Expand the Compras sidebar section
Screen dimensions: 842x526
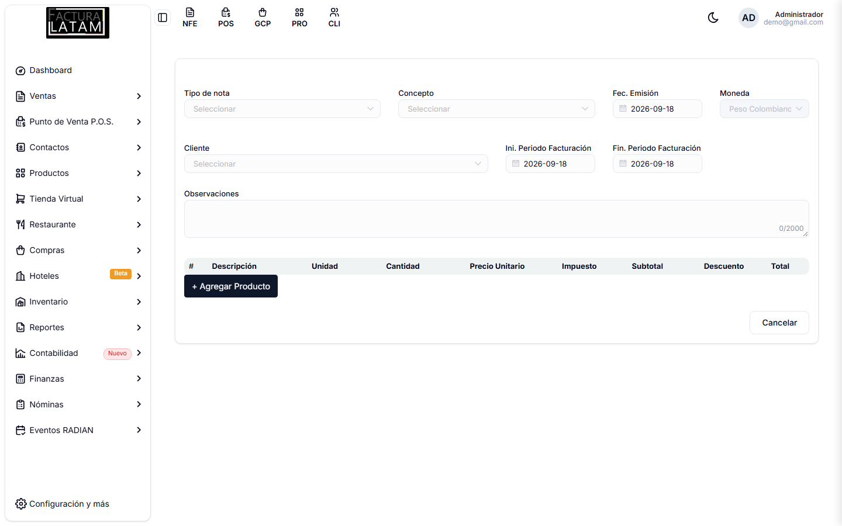click(78, 250)
